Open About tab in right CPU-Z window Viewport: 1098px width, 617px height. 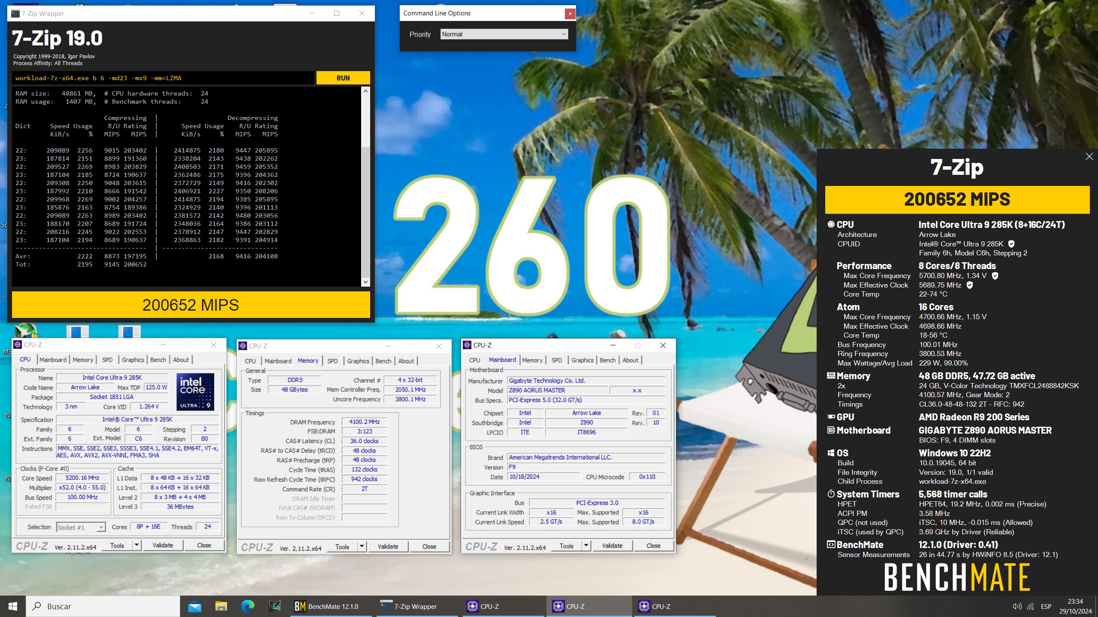[630, 360]
